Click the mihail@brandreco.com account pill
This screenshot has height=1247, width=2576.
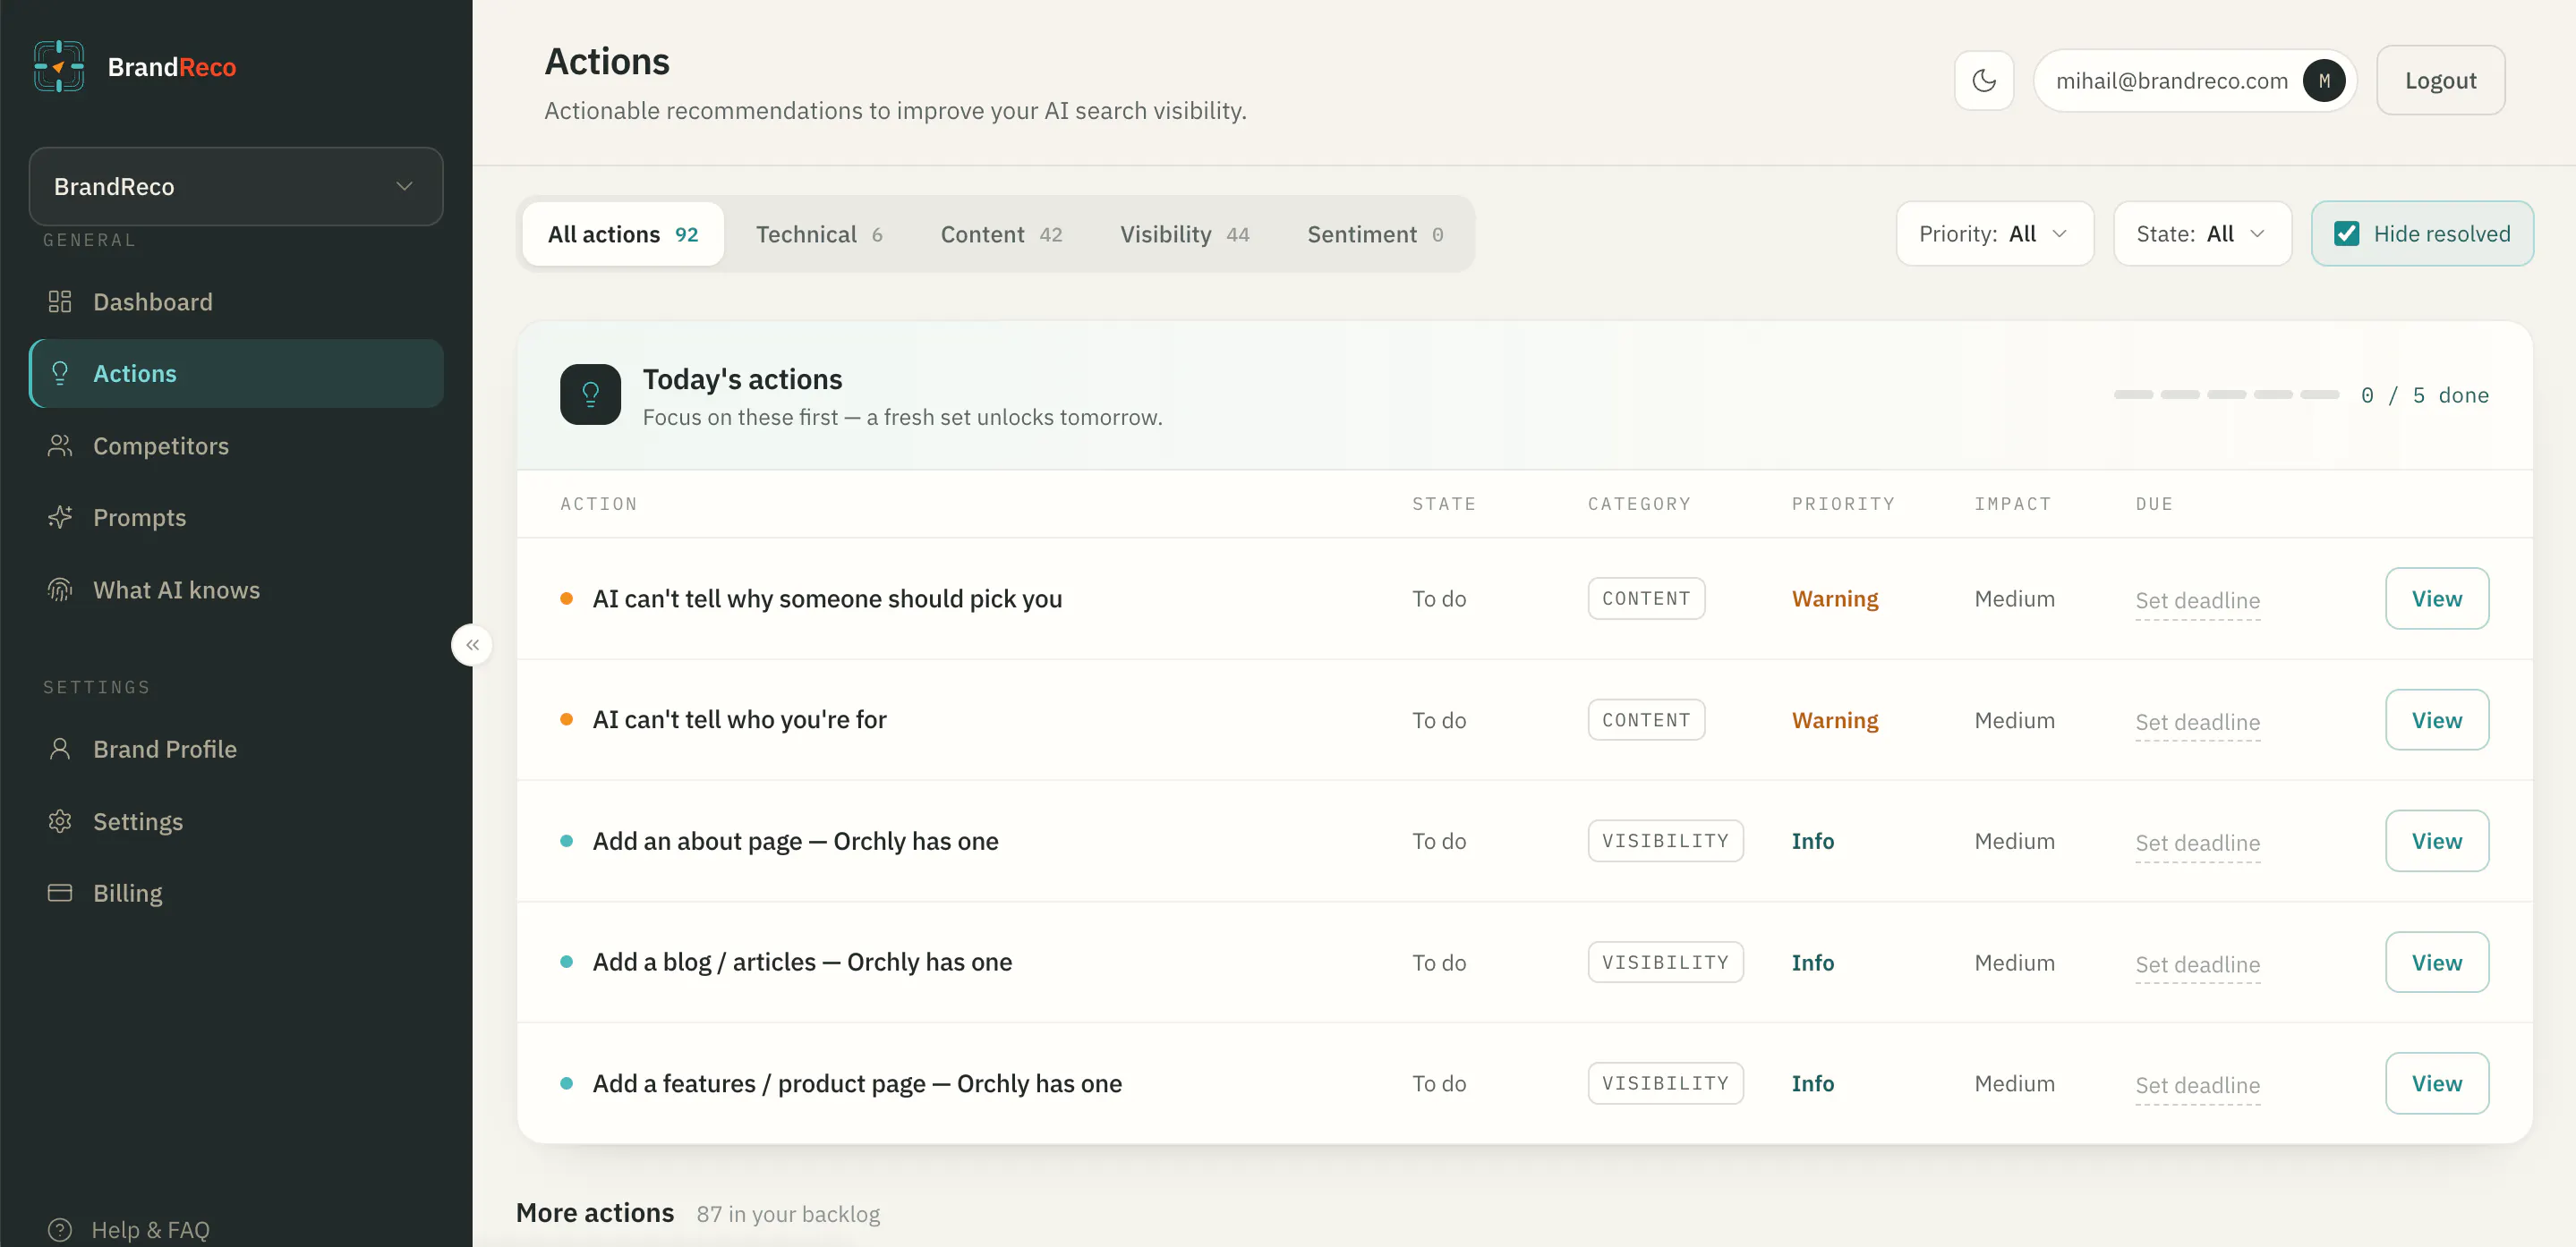pyautogui.click(x=2195, y=81)
